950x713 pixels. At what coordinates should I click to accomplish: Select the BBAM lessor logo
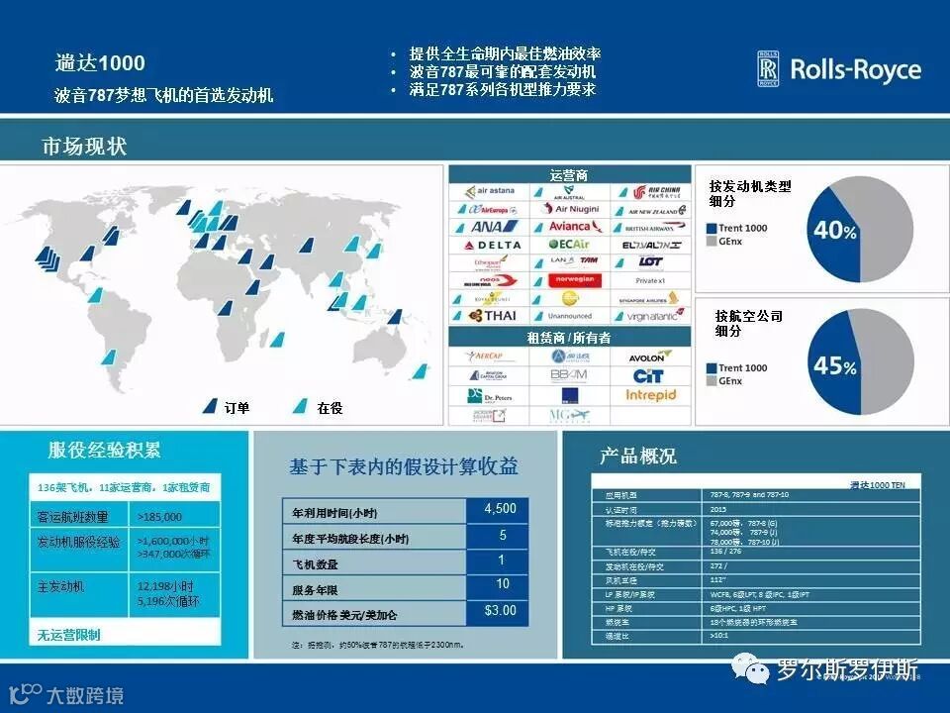click(568, 375)
